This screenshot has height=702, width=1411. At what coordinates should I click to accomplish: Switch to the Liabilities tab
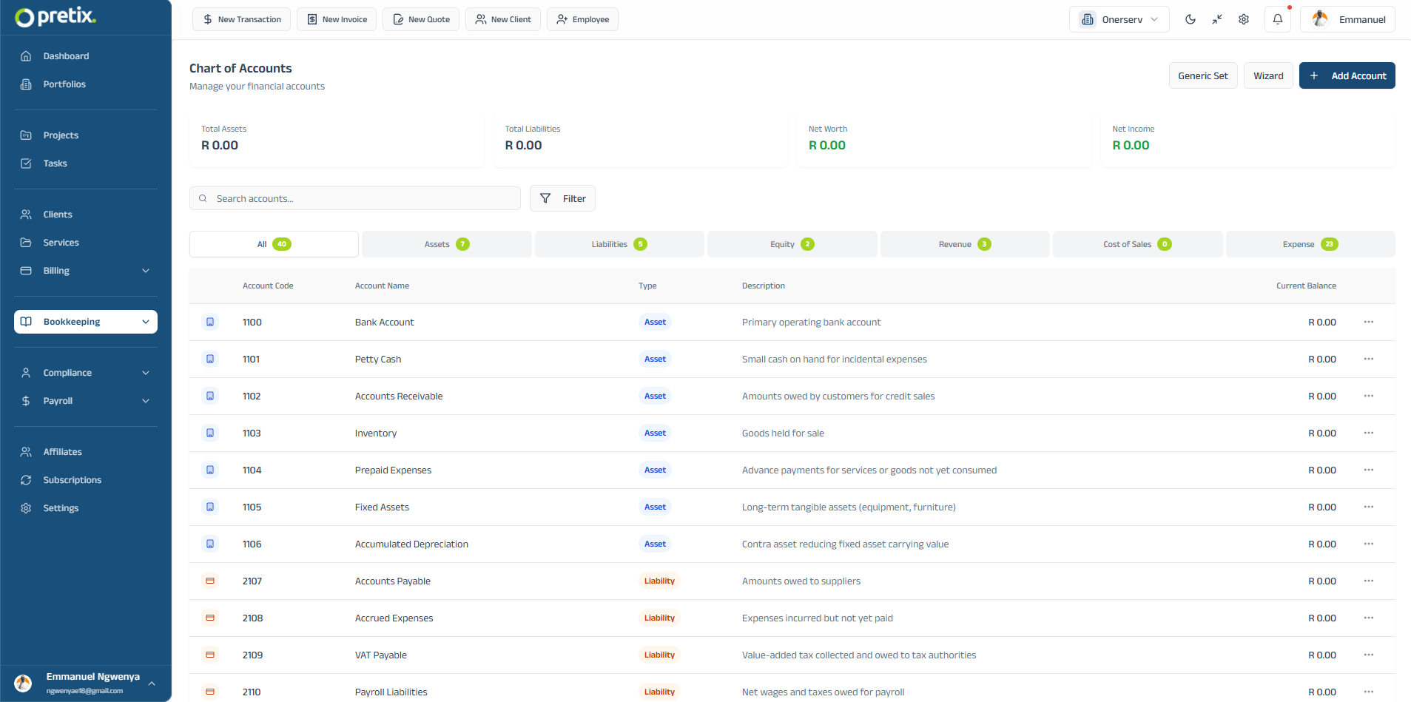coord(619,243)
